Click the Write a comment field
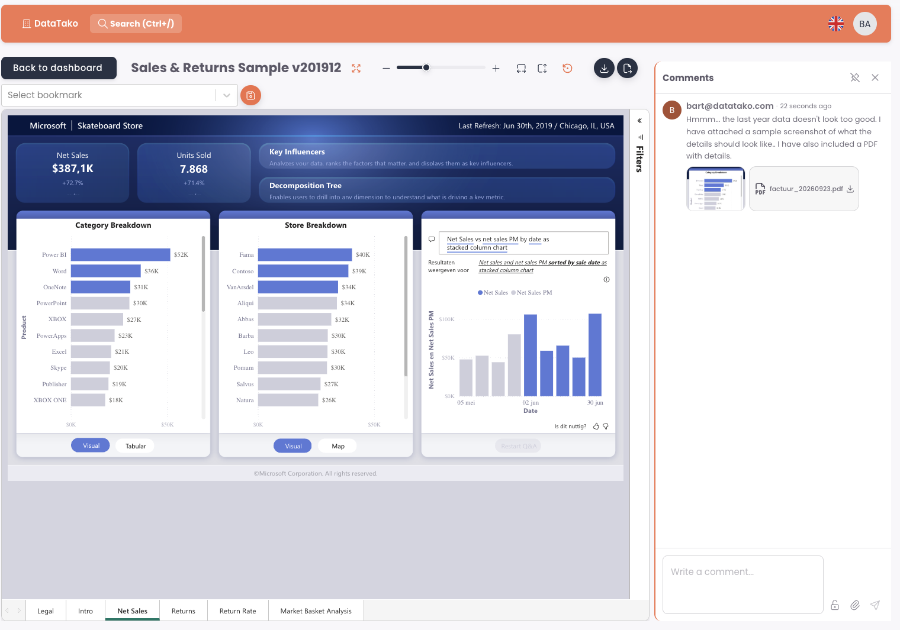Image resolution: width=900 pixels, height=630 pixels. pos(743,584)
